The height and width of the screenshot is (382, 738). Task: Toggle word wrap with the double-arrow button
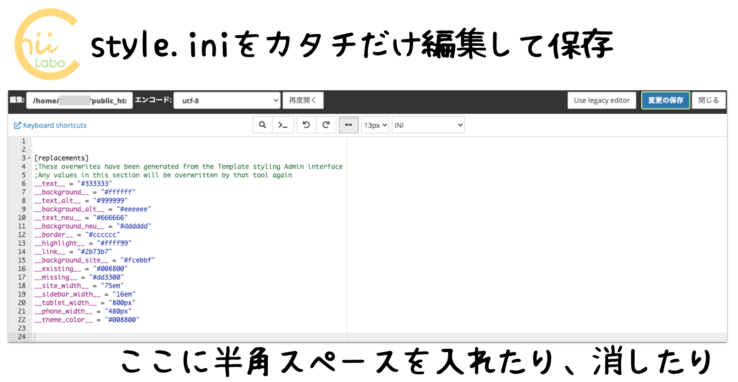click(348, 125)
